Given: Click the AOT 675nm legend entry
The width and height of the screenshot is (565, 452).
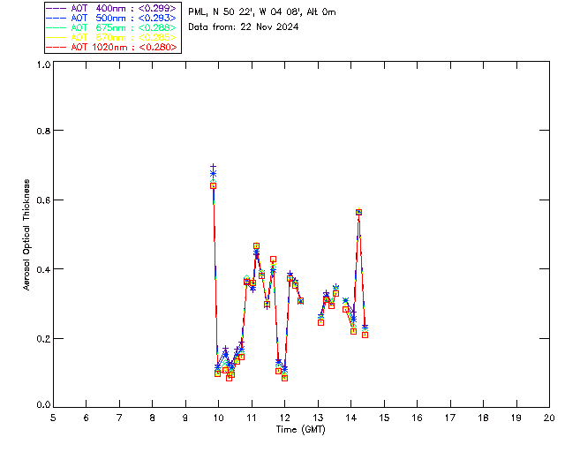Looking at the screenshot, I should click(x=111, y=27).
